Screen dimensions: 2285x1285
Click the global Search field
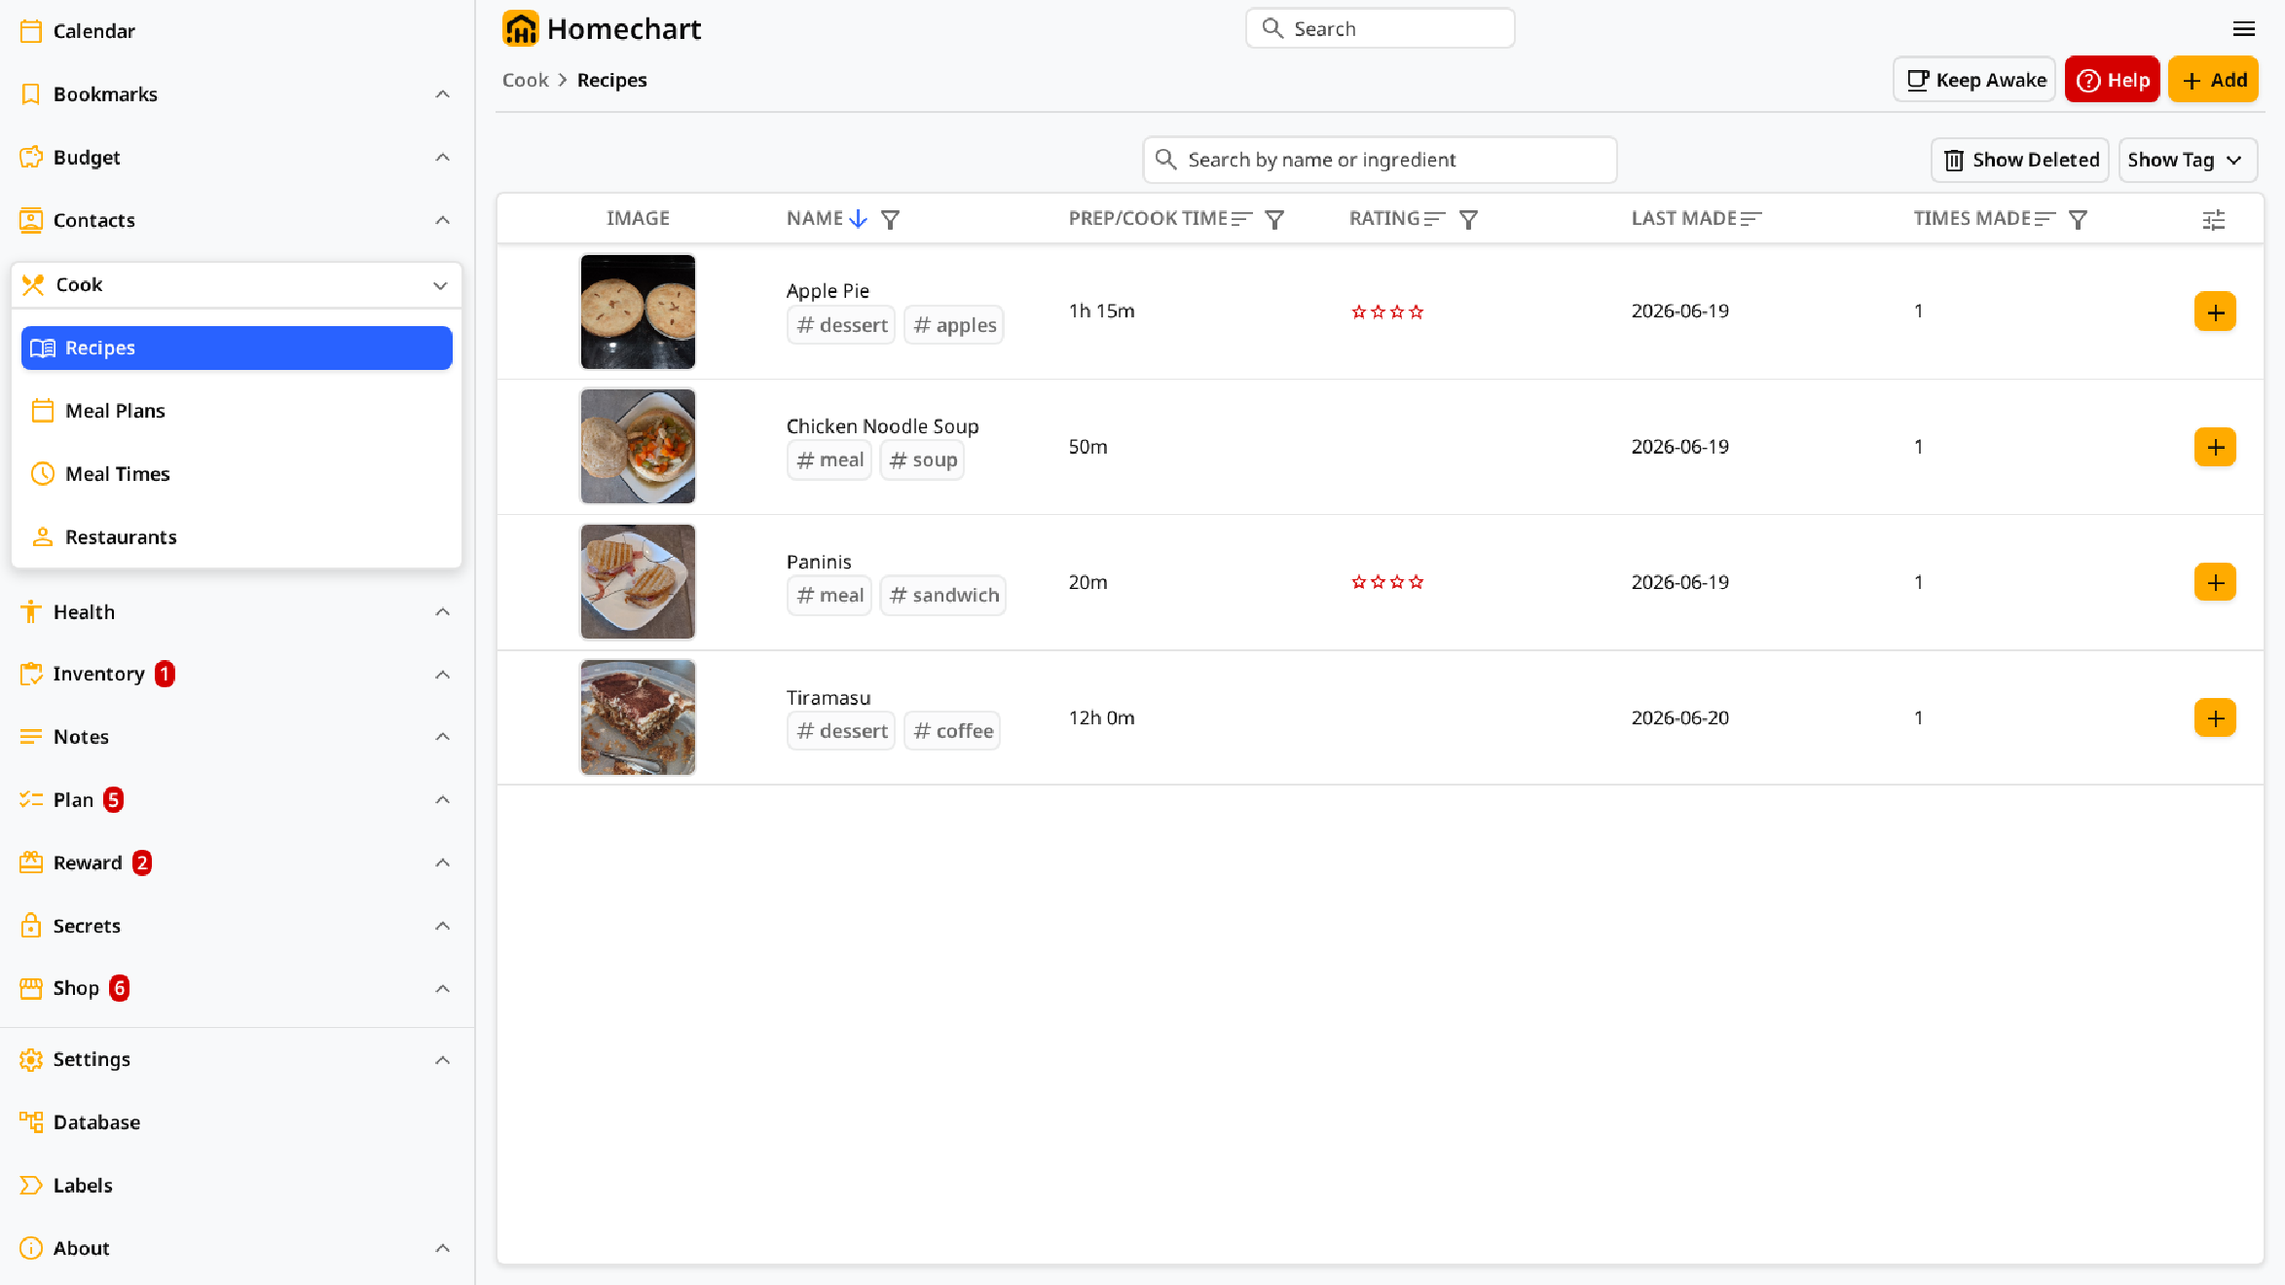point(1380,28)
